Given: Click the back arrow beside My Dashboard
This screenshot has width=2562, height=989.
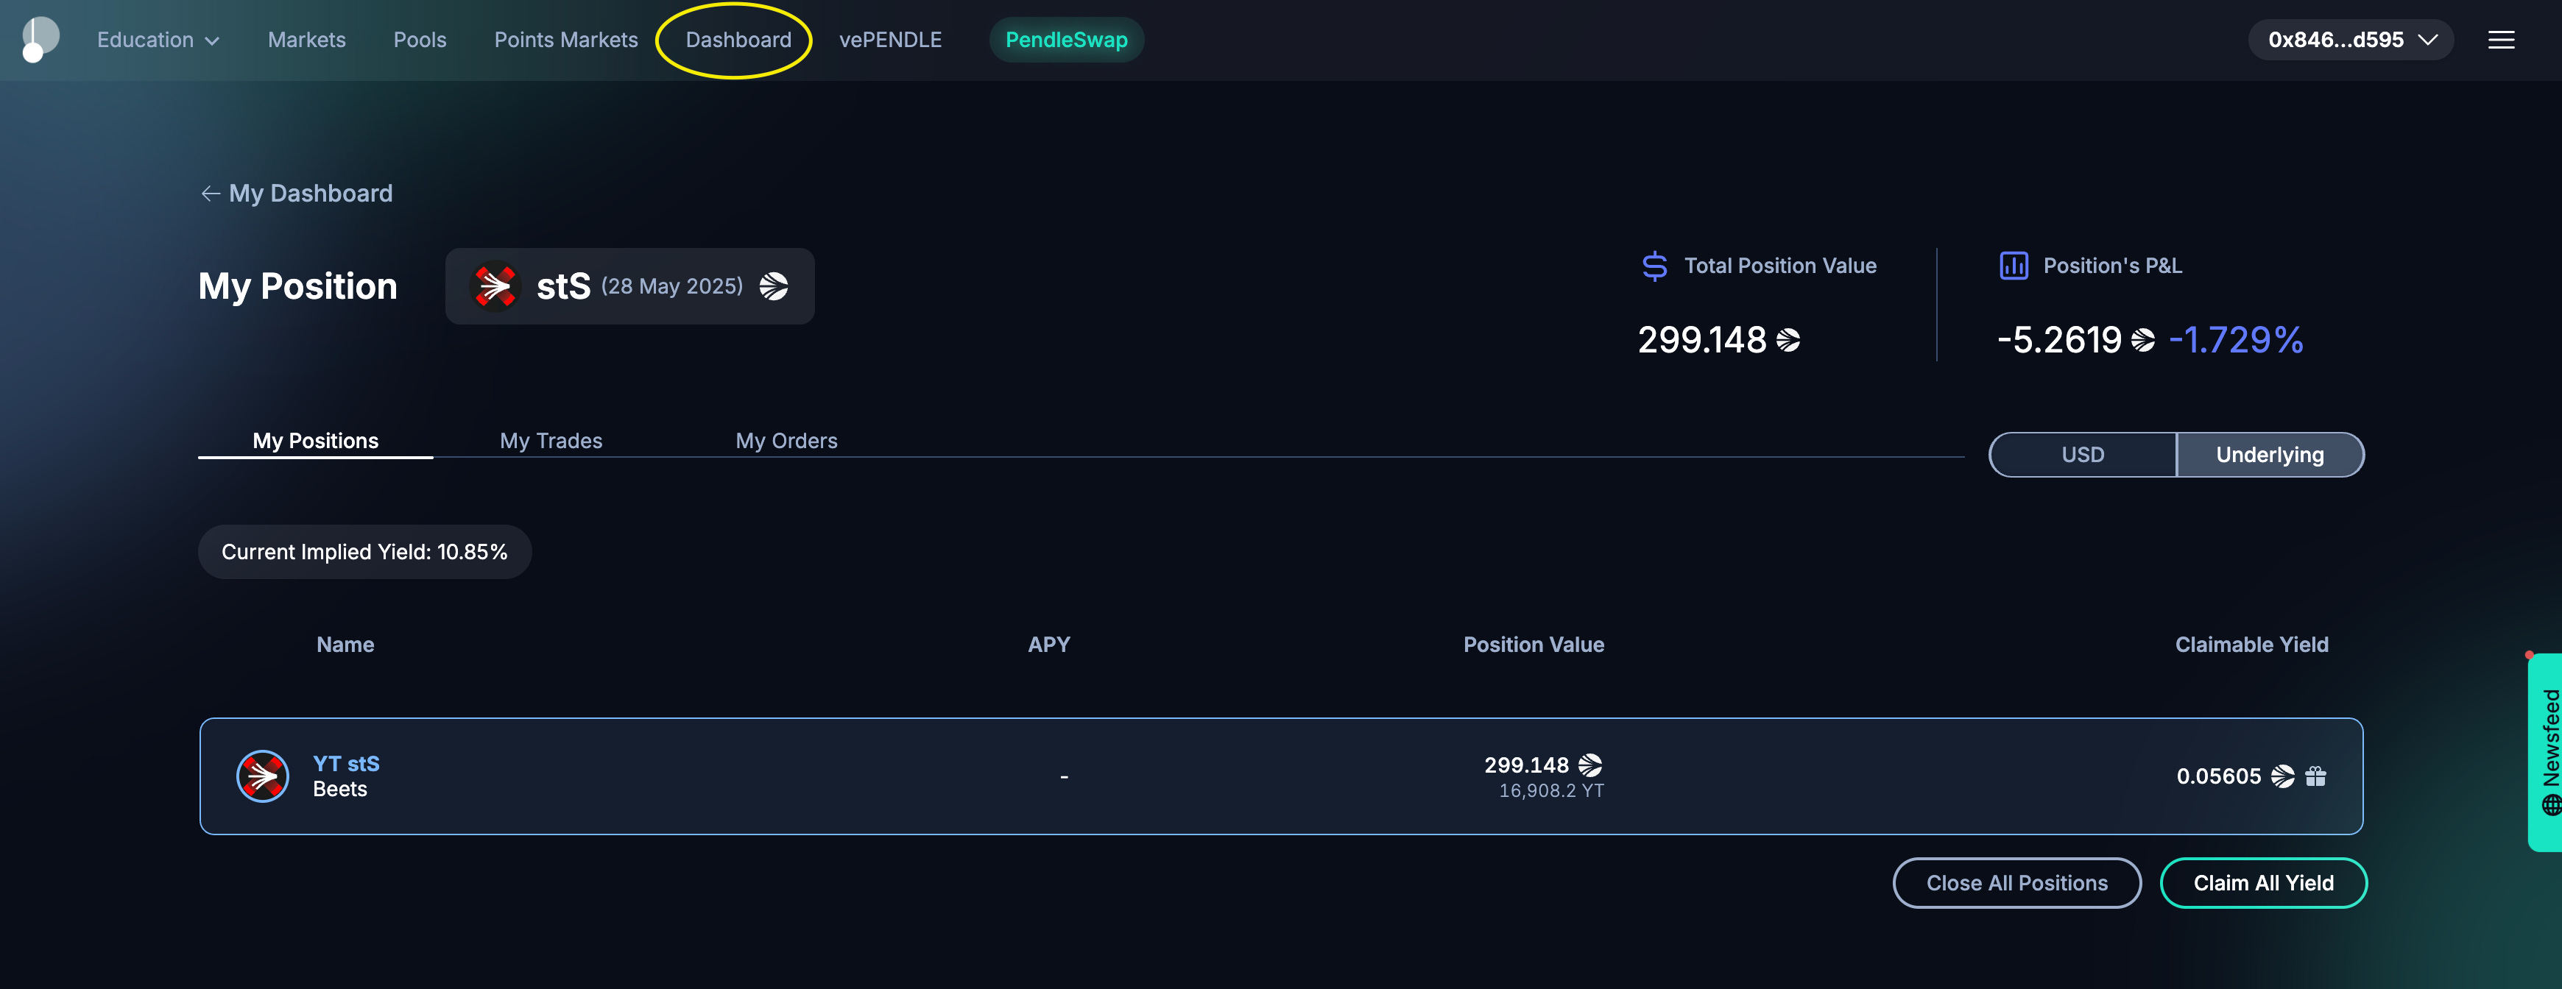Looking at the screenshot, I should click(x=210, y=194).
